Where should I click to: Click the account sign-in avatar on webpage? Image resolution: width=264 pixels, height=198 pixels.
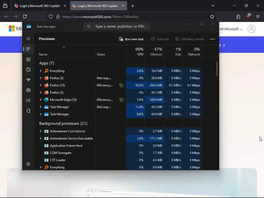252,29
